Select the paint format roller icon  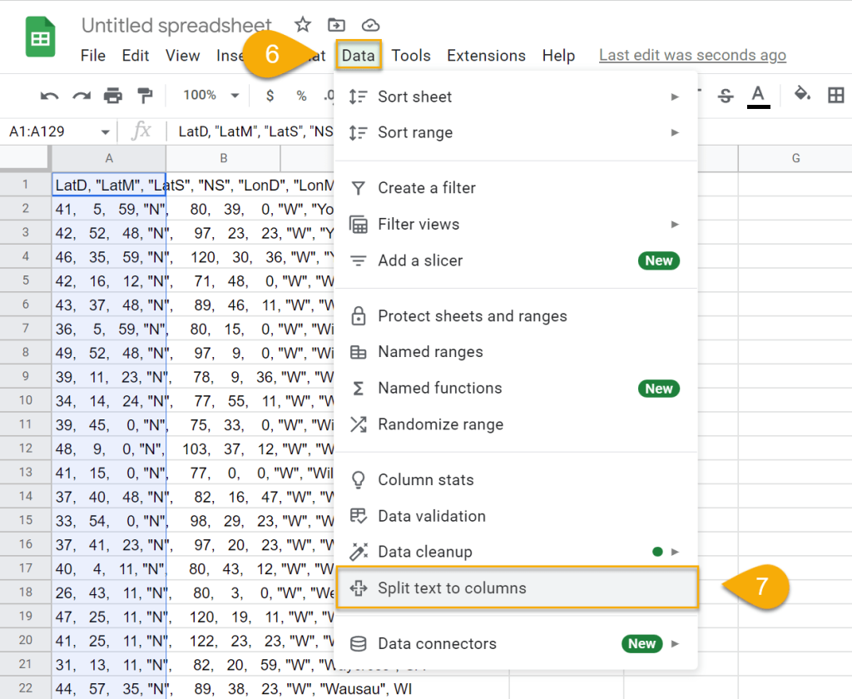(x=145, y=96)
